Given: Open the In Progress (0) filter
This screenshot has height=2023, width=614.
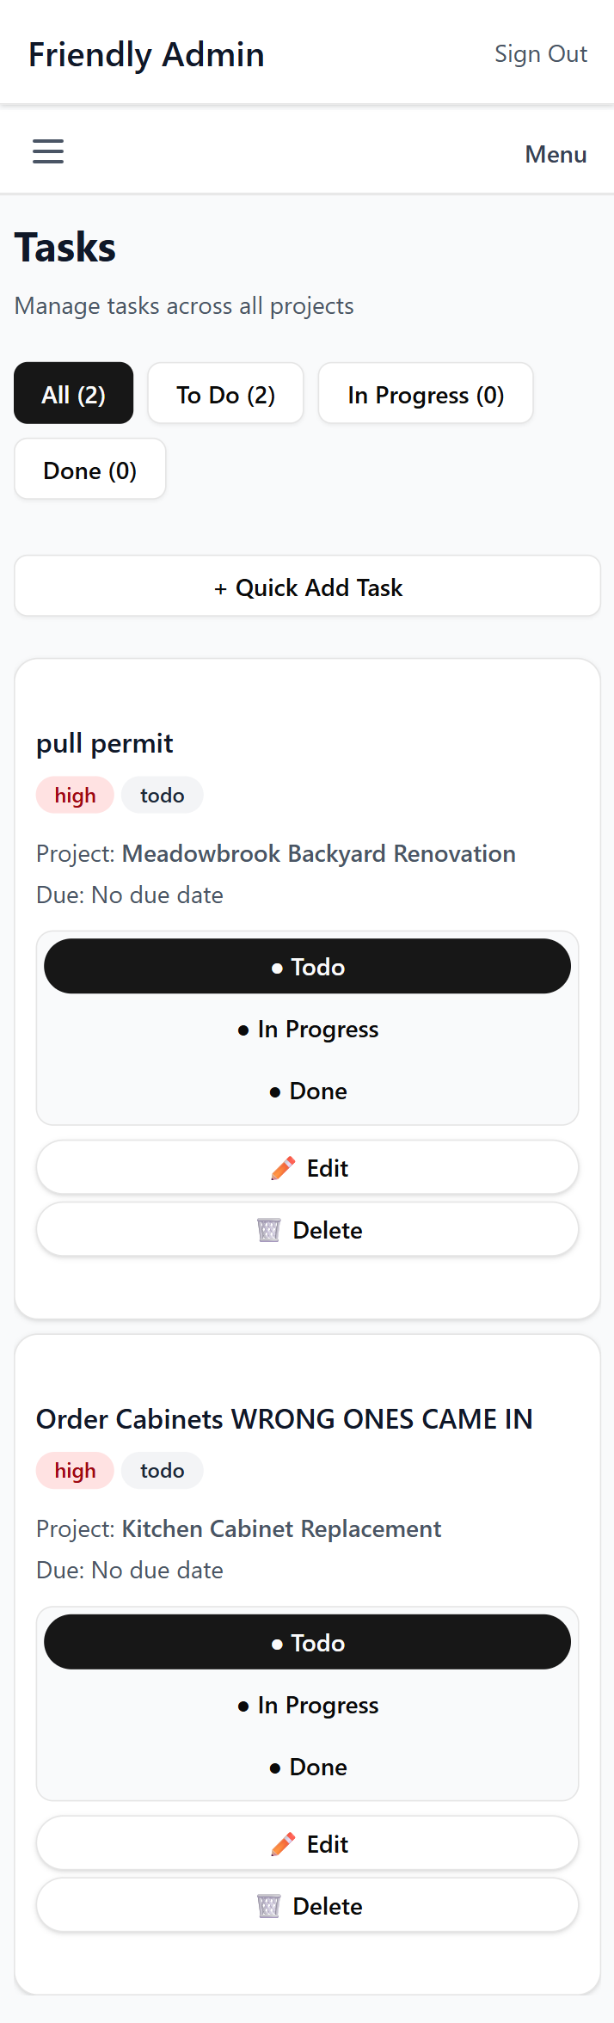Looking at the screenshot, I should [x=425, y=393].
